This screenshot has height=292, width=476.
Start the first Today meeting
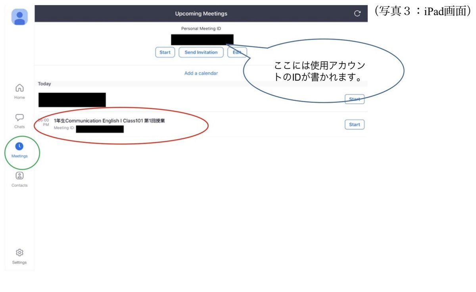point(354,99)
